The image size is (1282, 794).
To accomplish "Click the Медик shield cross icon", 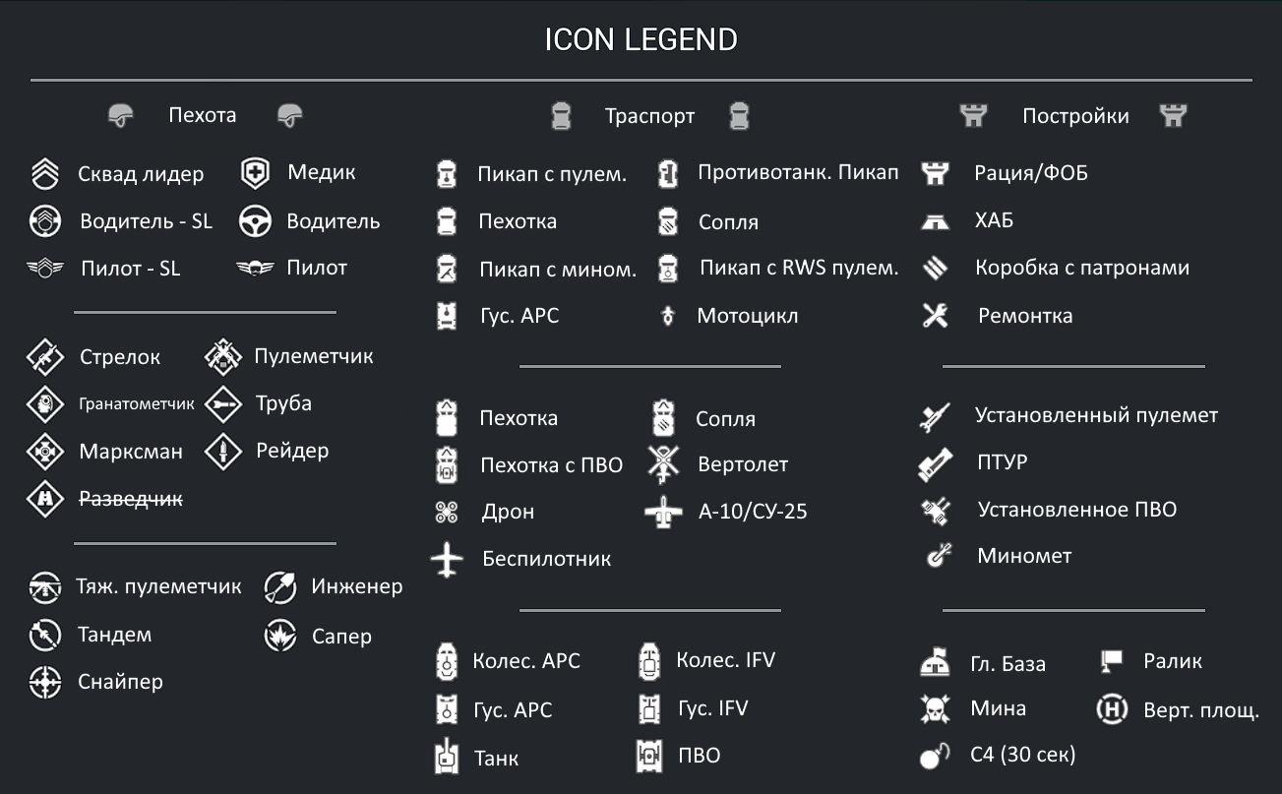I will coord(255,174).
